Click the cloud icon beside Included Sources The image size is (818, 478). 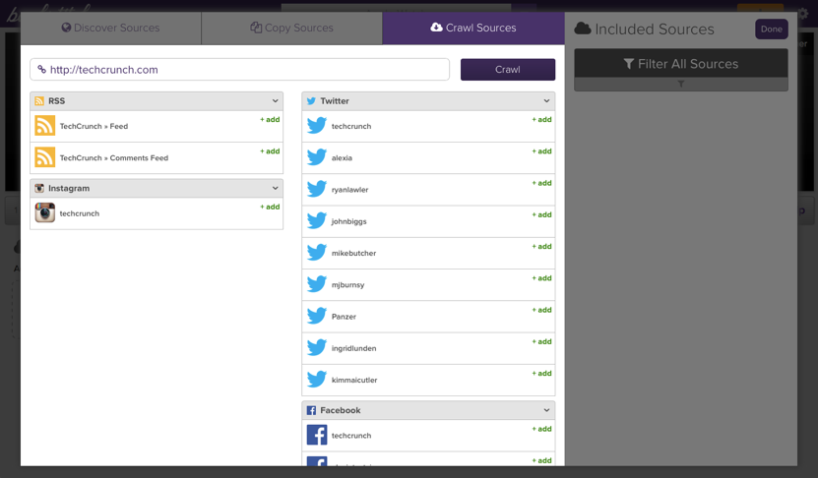pyautogui.click(x=583, y=29)
